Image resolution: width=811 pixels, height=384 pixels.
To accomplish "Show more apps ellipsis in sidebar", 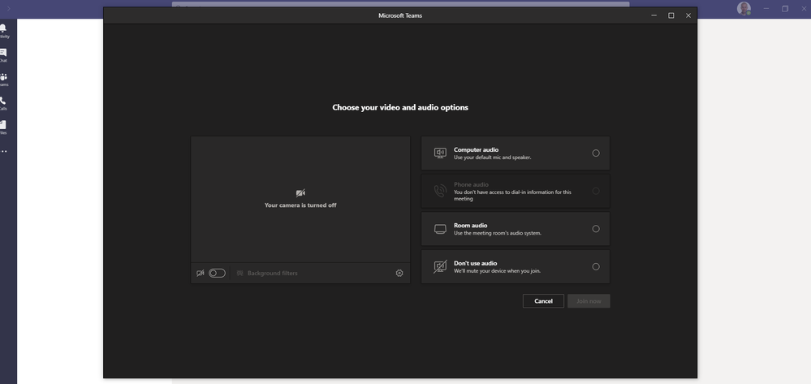I will click(x=4, y=152).
